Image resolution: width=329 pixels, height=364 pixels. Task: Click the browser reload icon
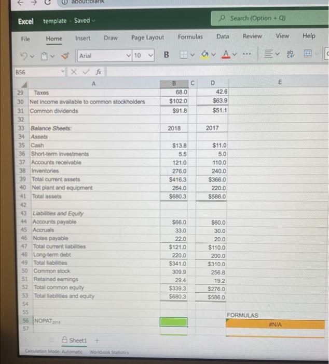(48, 2)
